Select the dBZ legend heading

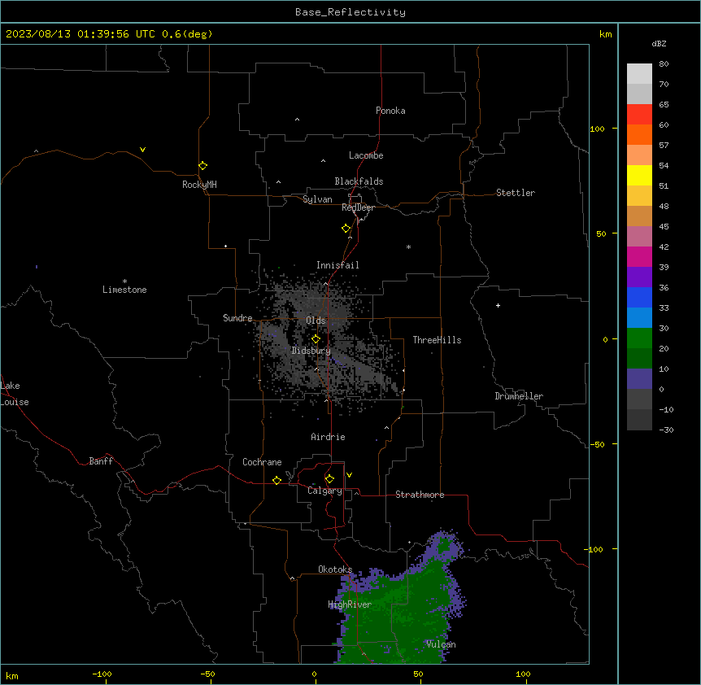tap(659, 43)
